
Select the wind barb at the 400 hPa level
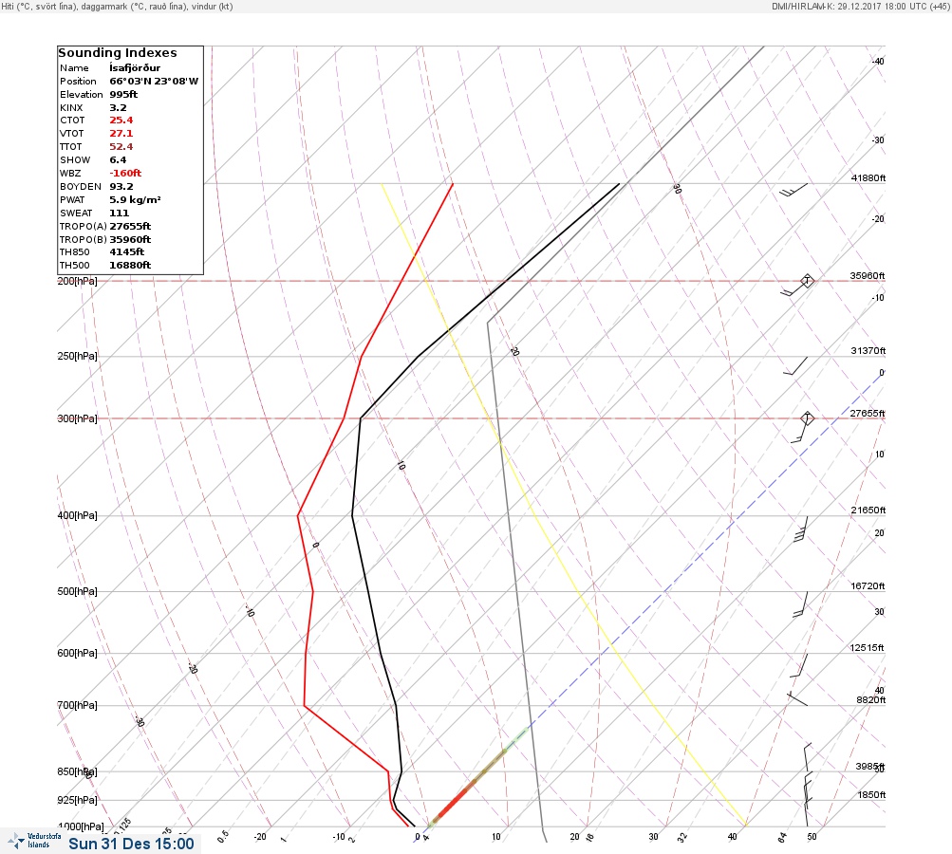point(801,529)
